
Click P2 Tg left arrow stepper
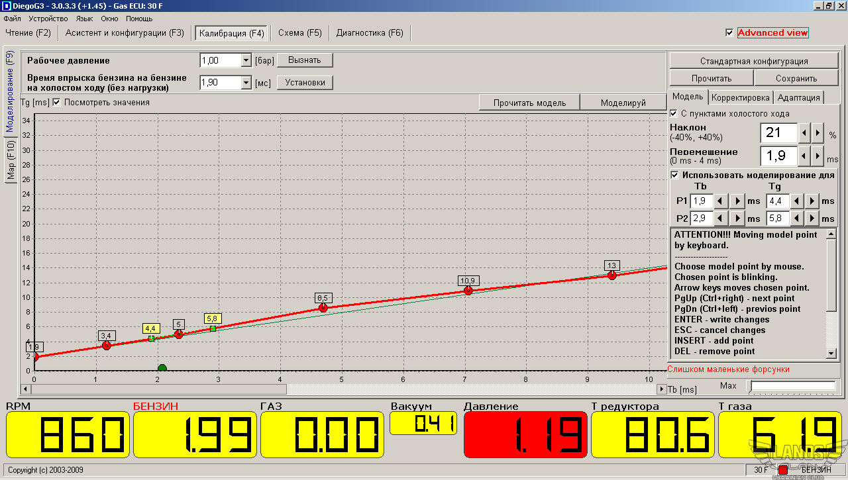[x=796, y=218]
